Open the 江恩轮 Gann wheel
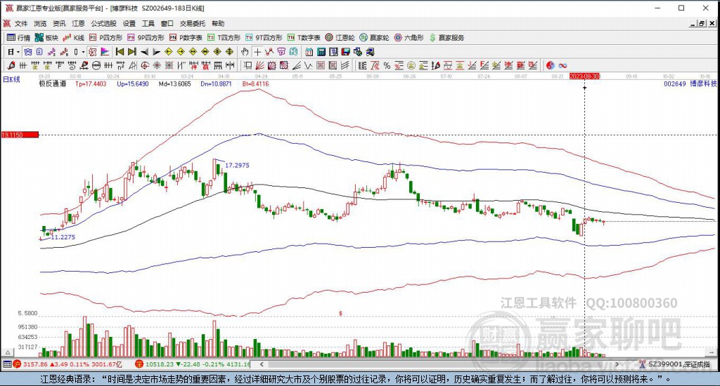The image size is (720, 386). click(x=340, y=38)
